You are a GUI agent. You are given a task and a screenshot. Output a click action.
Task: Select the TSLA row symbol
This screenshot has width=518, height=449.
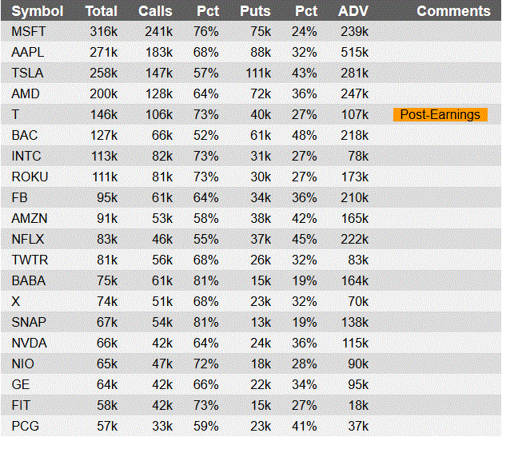[x=27, y=74]
